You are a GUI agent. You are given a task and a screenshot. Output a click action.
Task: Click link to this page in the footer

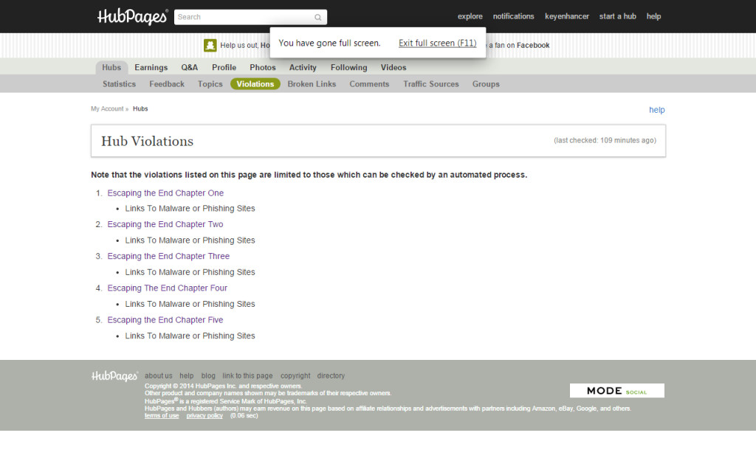(247, 375)
